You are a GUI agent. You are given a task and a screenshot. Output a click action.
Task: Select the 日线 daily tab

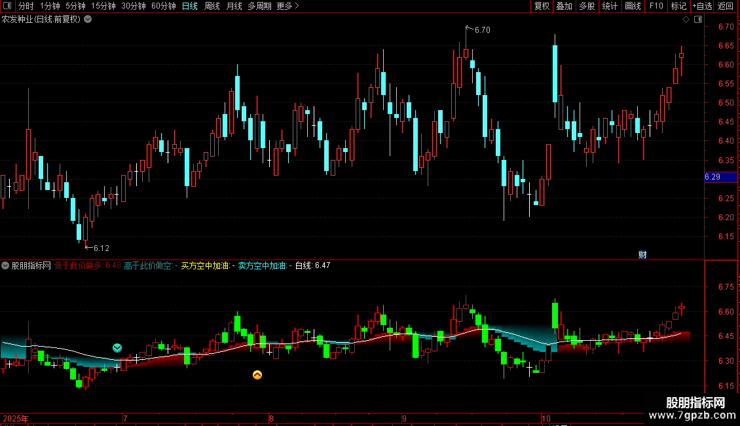[190, 6]
